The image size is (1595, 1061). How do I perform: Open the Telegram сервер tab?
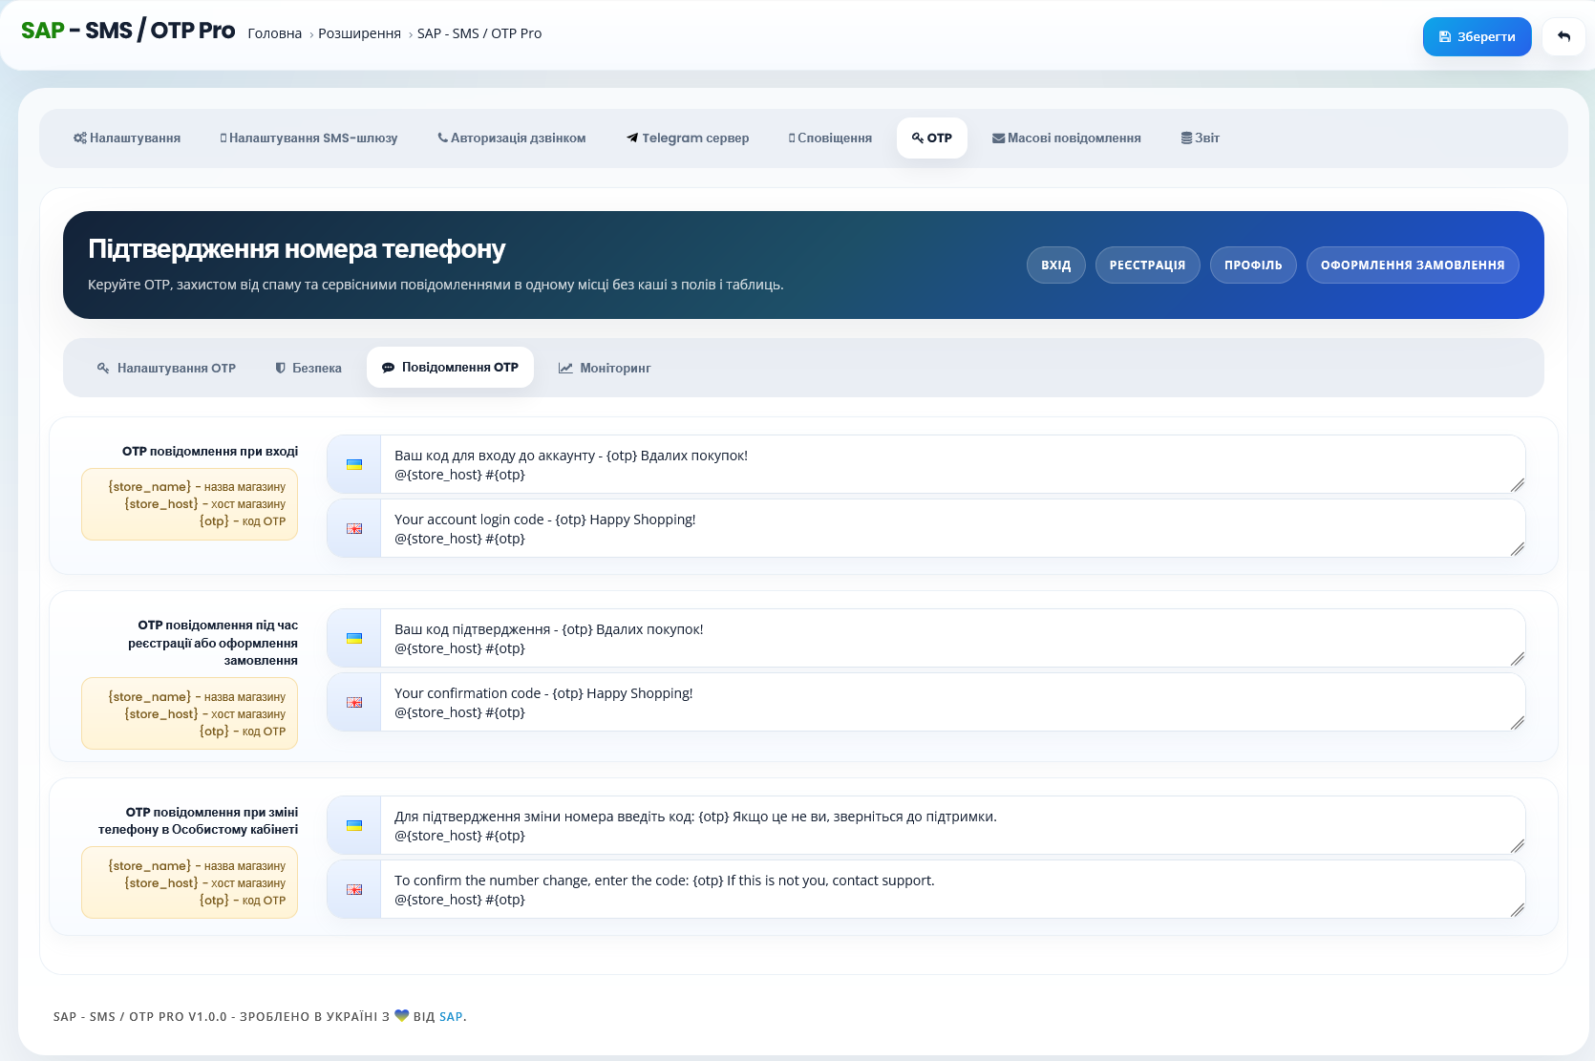click(688, 138)
